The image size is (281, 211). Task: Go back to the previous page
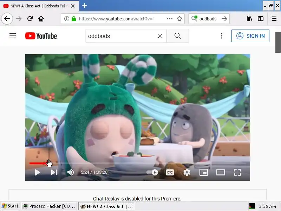tap(7, 19)
